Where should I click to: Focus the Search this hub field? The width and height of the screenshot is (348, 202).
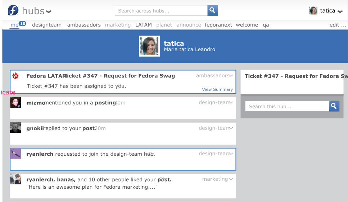tap(287, 107)
